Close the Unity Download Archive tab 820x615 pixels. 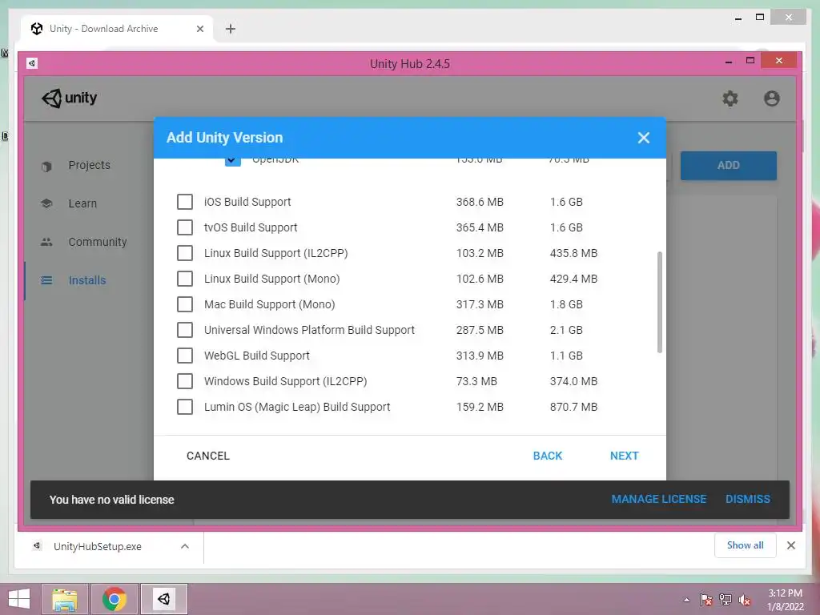click(199, 29)
